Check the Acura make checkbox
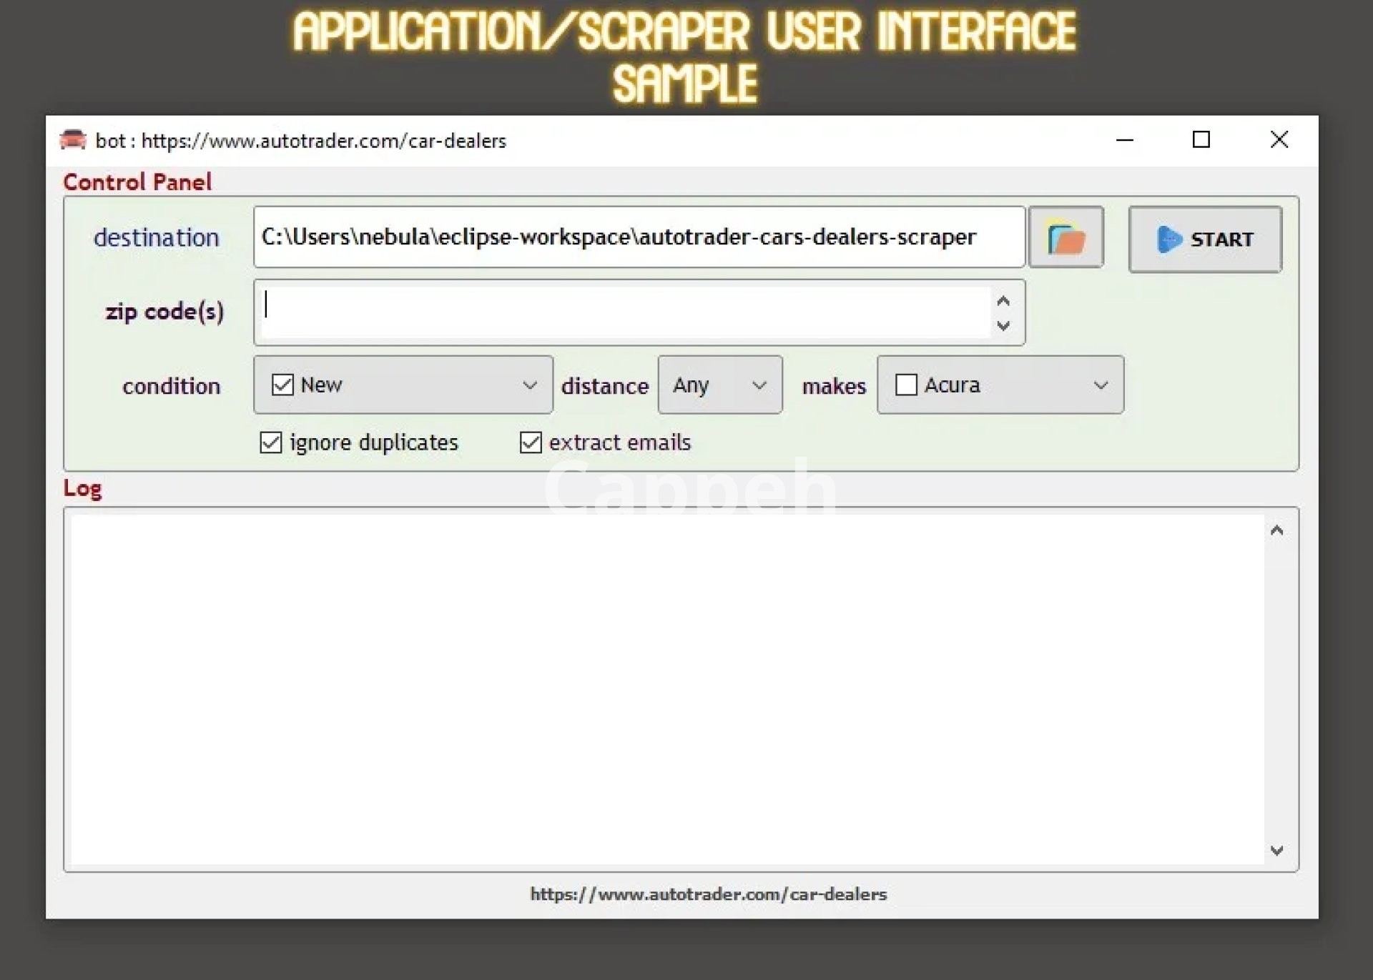This screenshot has height=980, width=1373. 905,385
